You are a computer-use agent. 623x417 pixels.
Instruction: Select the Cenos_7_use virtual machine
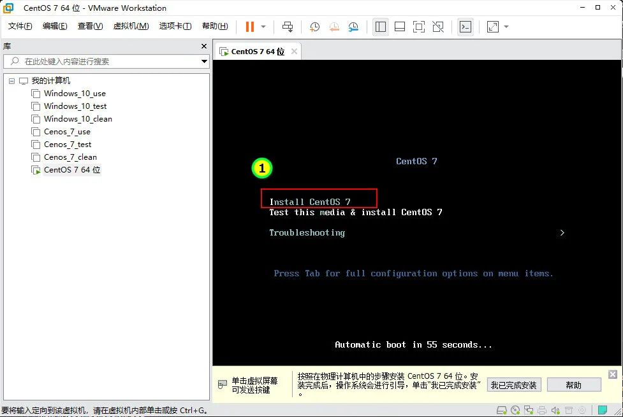coord(67,132)
